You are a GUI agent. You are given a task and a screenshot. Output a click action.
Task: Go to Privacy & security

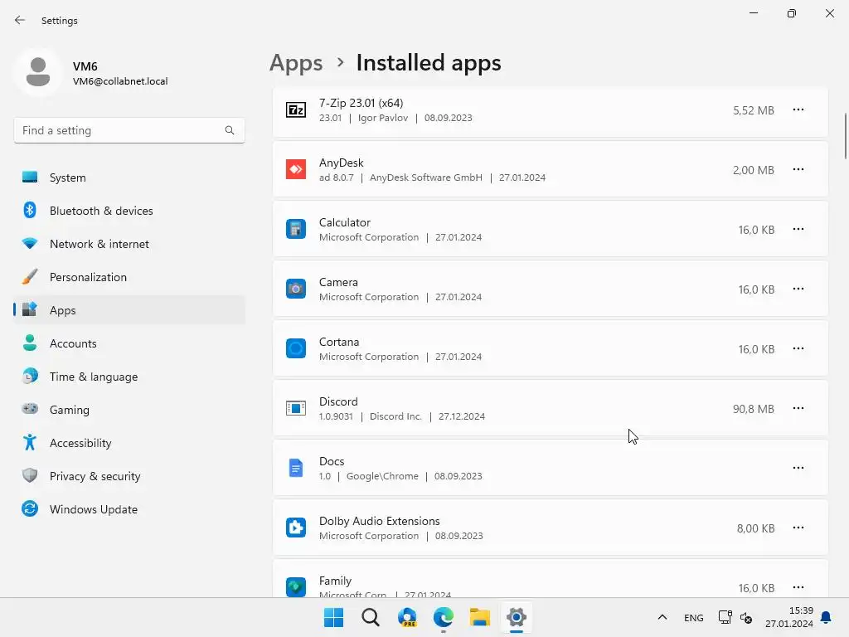pyautogui.click(x=129, y=476)
